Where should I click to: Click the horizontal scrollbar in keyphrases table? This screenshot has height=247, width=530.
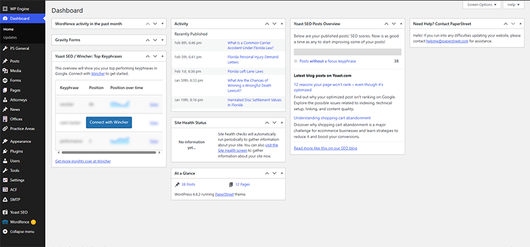109,153
